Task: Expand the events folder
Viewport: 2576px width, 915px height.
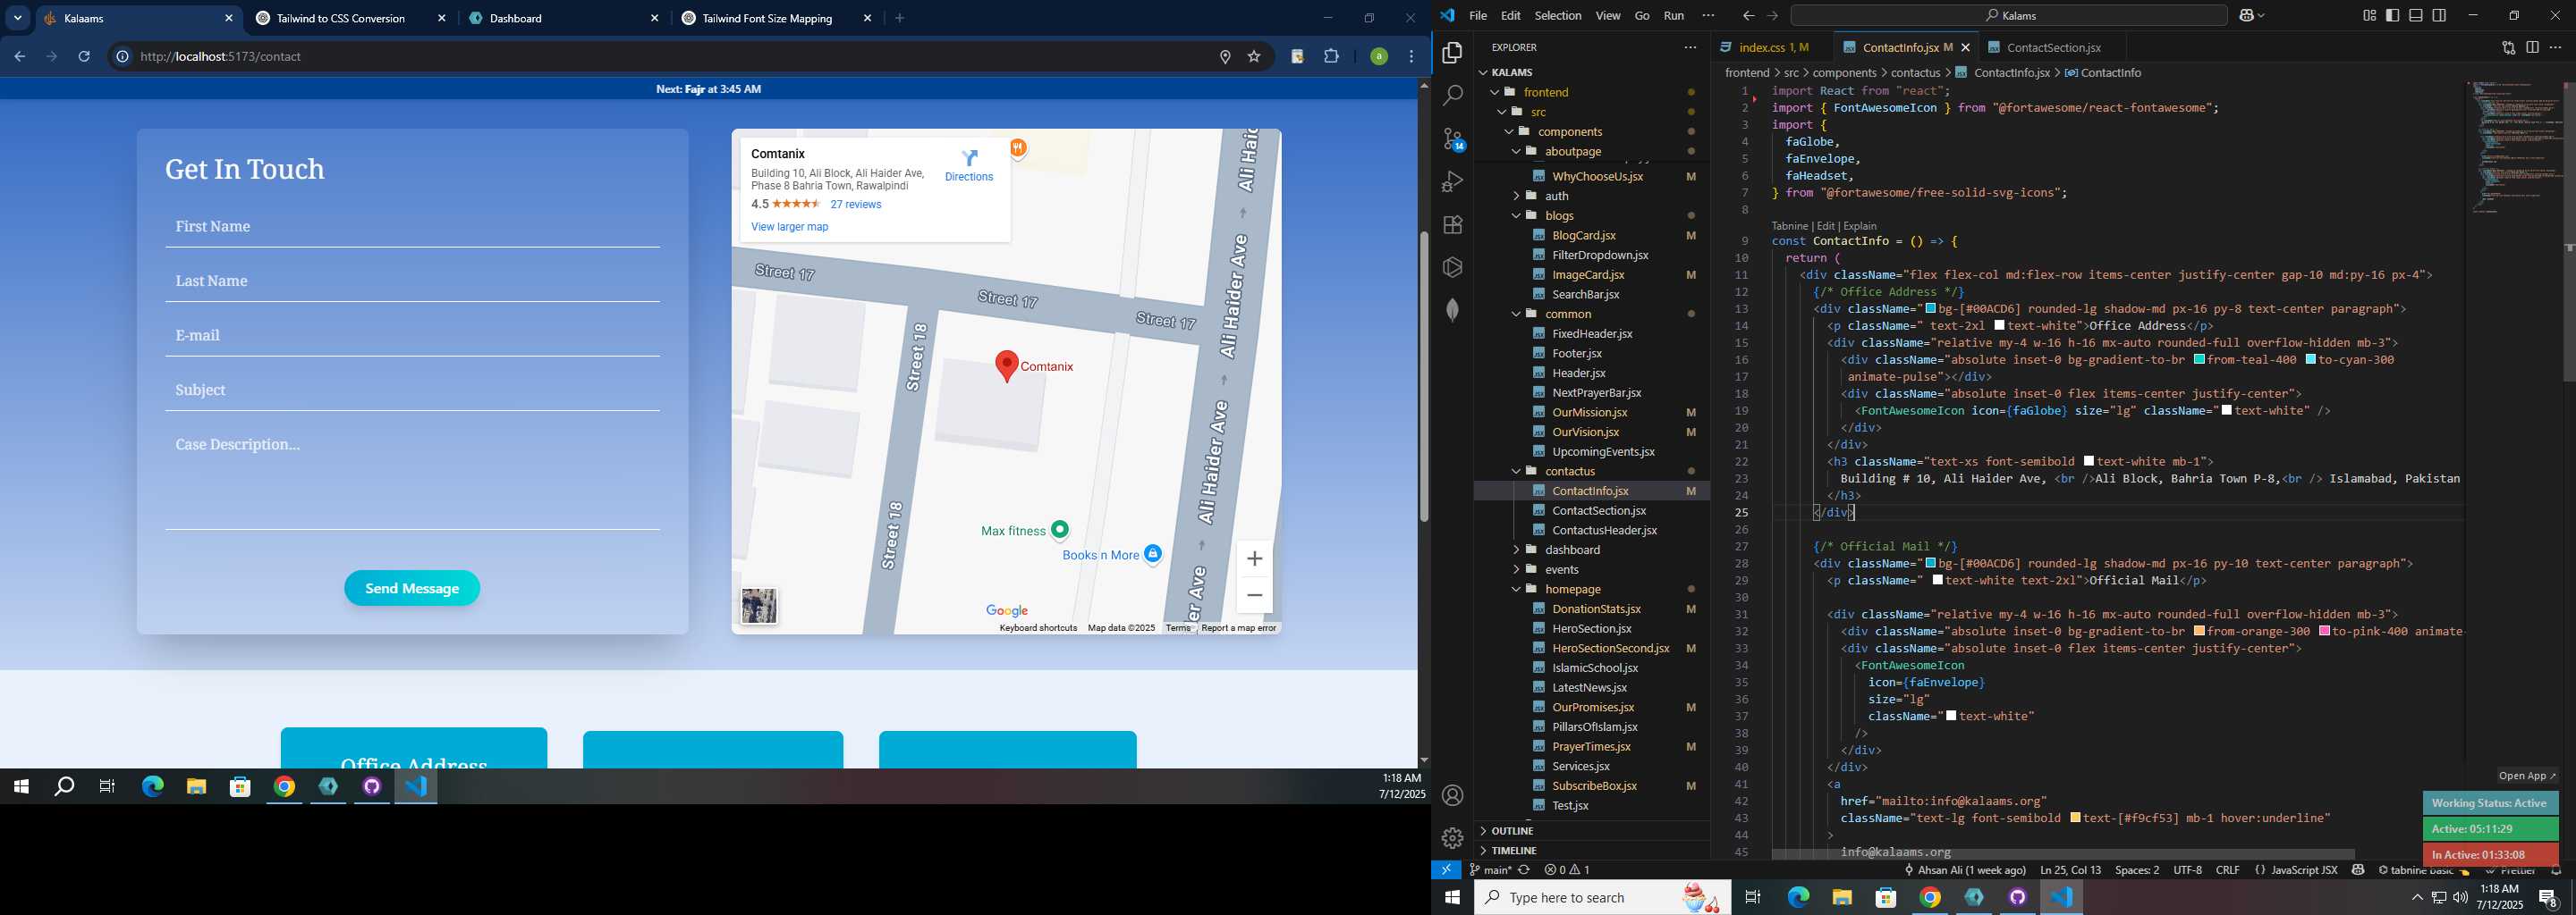Action: 1516,569
